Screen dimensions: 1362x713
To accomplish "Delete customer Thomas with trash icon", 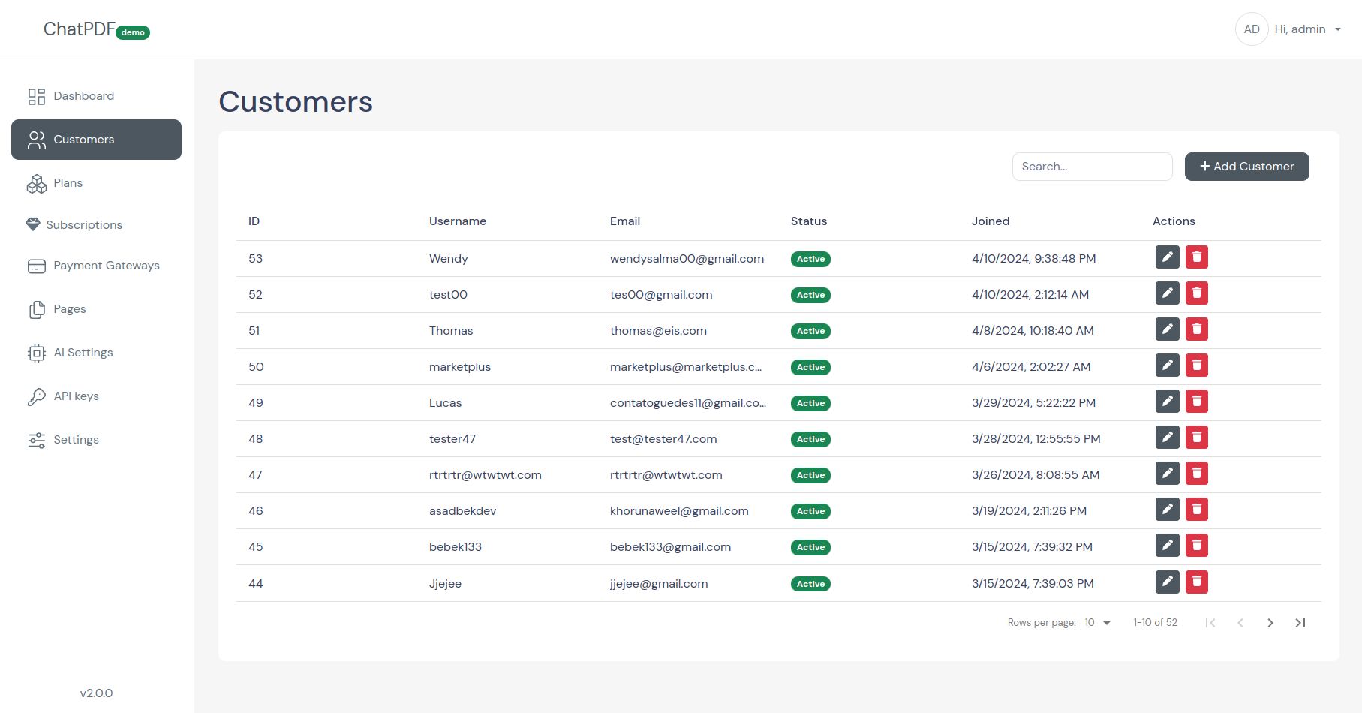I will click(x=1197, y=329).
